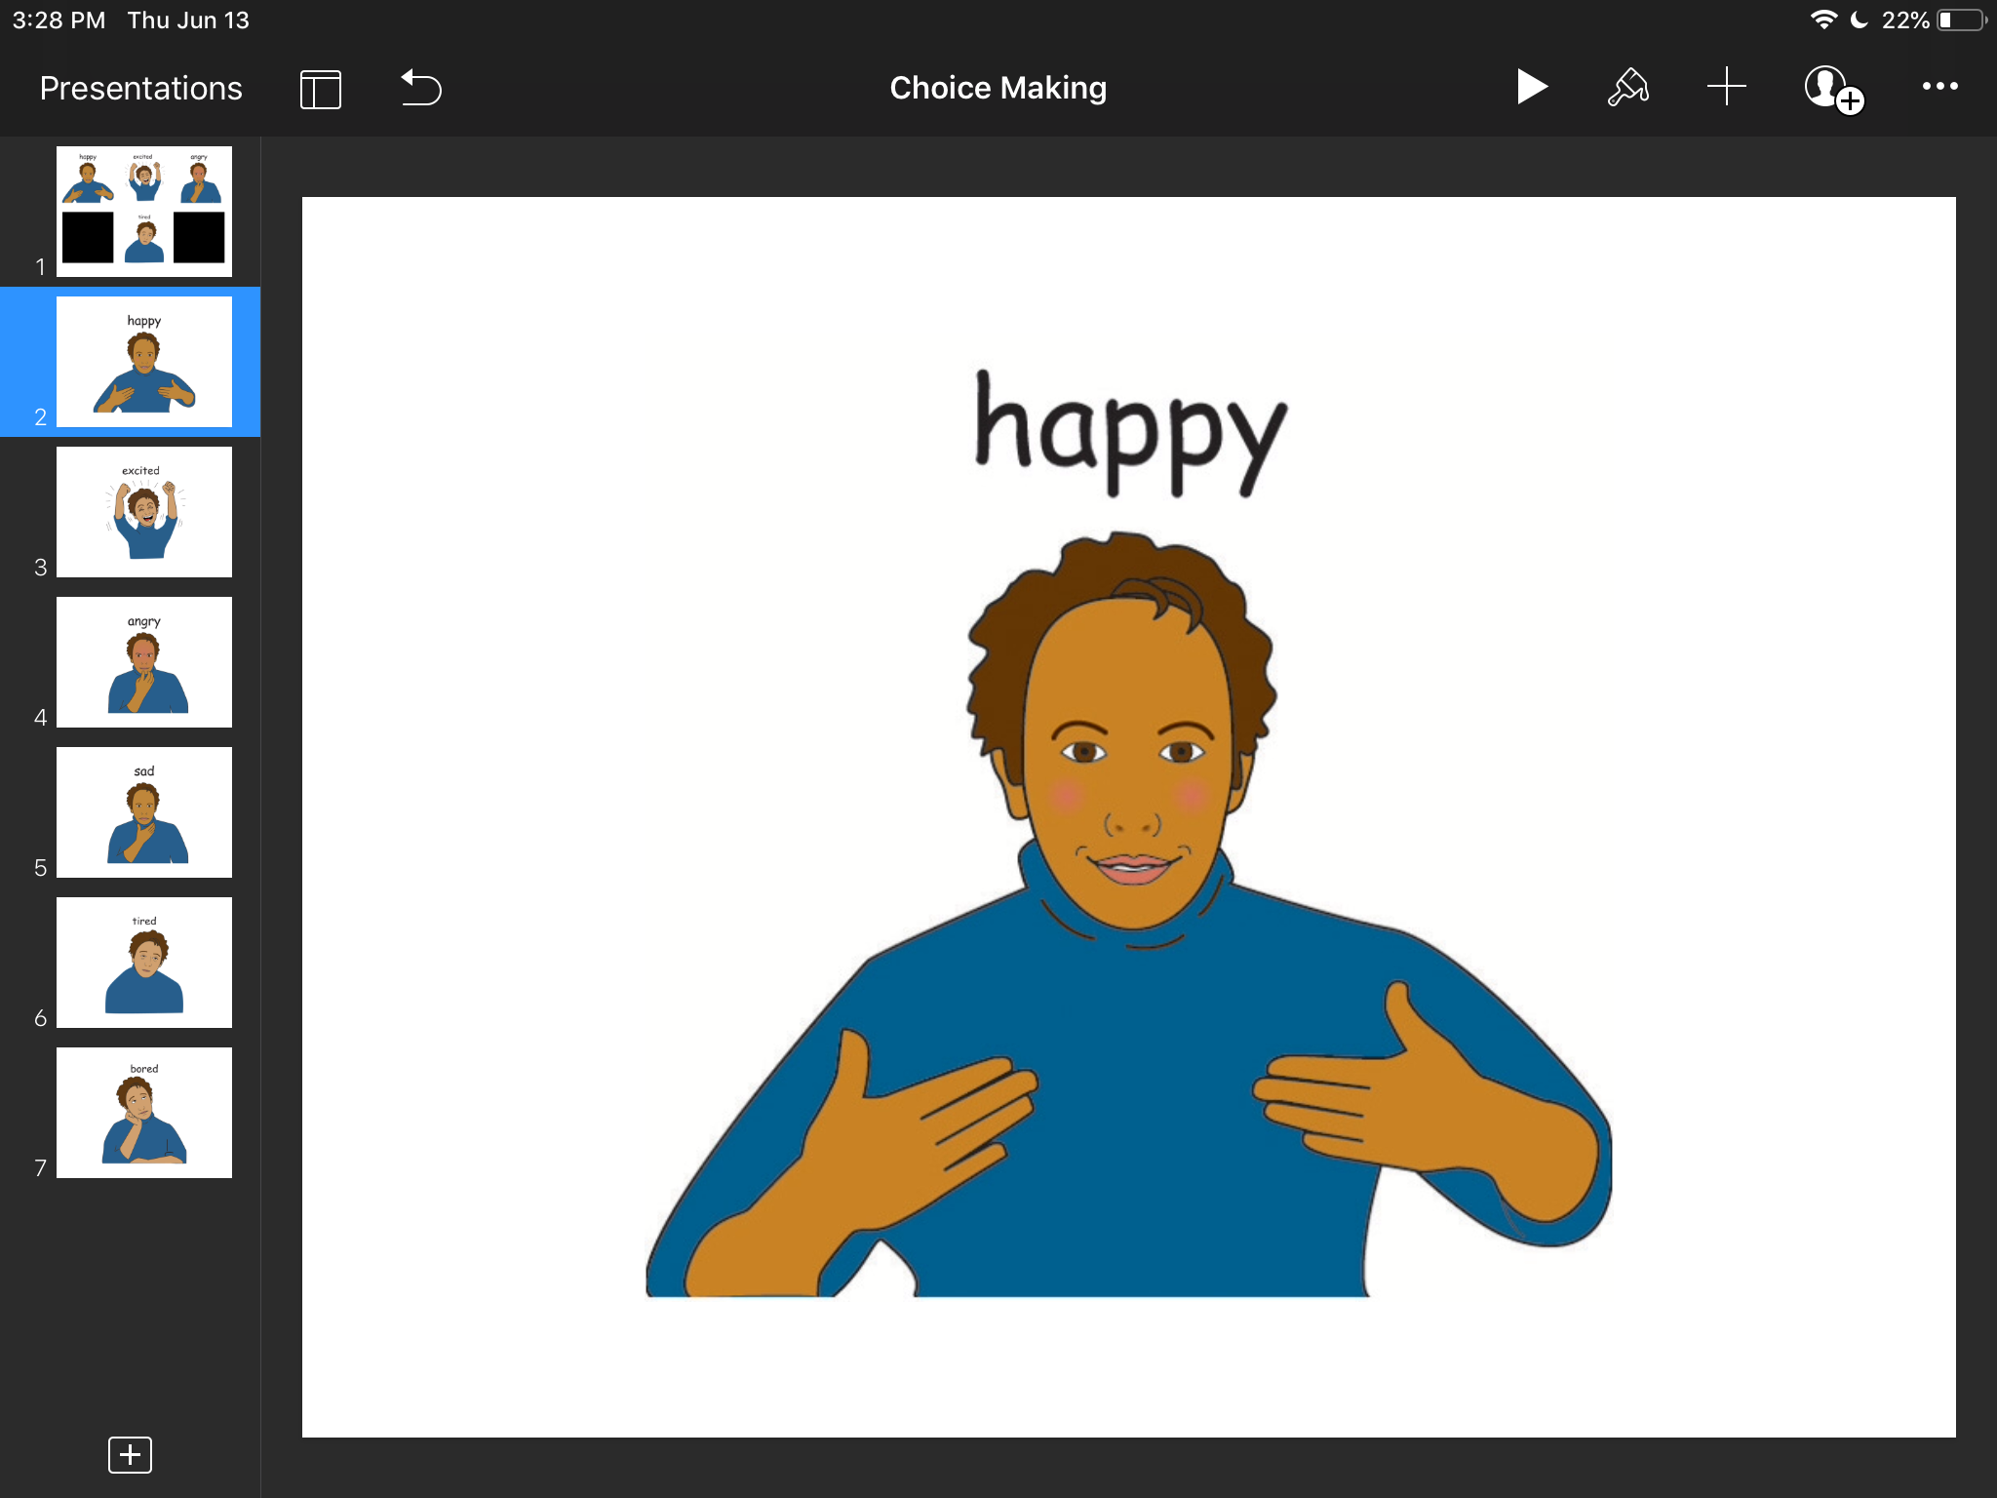Viewport: 1997px width, 1498px height.
Task: Go back to Presentations
Action: pos(140,89)
